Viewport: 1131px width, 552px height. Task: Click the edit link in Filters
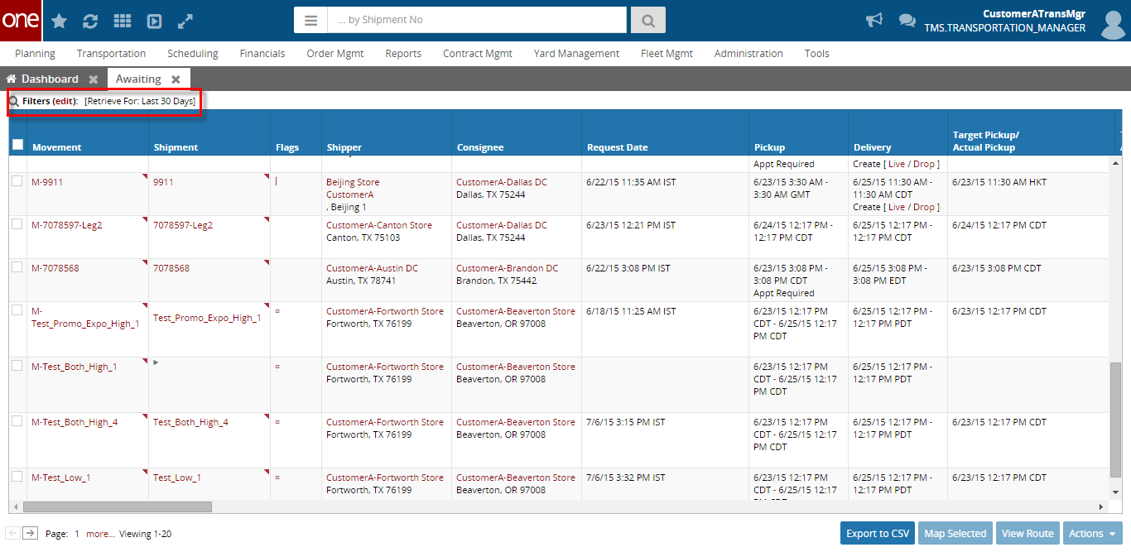[65, 101]
